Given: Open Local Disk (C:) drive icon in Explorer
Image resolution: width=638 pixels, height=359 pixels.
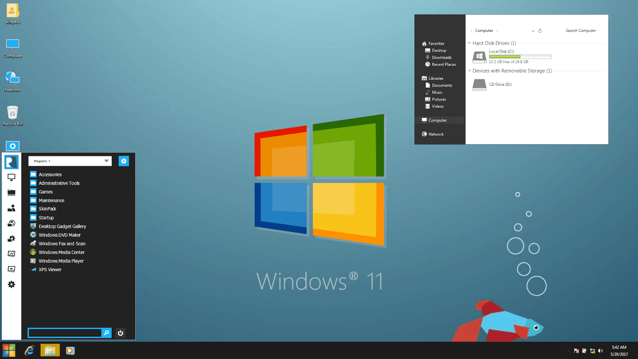Looking at the screenshot, I should tap(479, 57).
